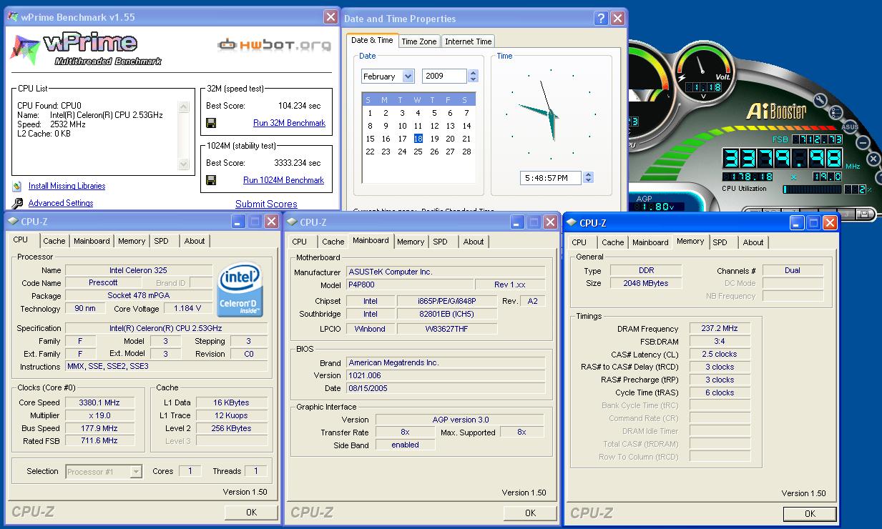Select day 11 in the calendar
Screen dimensions: 882x529
[418, 126]
